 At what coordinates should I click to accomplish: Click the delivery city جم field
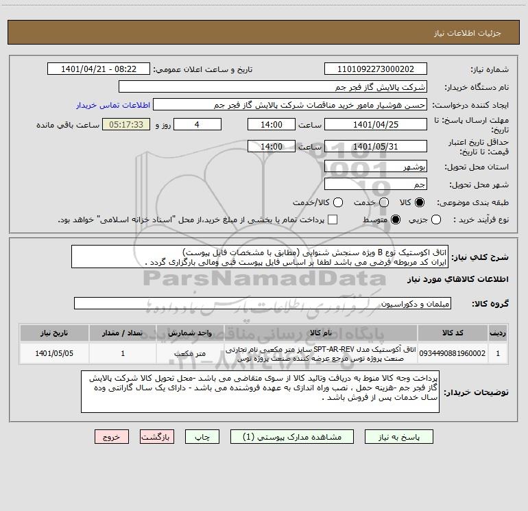pyautogui.click(x=376, y=185)
